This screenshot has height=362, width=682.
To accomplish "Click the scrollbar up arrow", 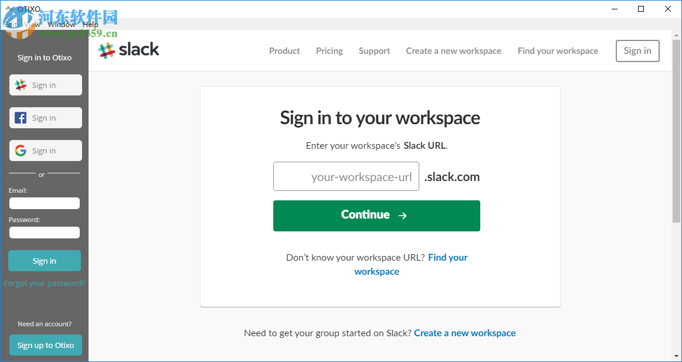I will tap(676, 35).
